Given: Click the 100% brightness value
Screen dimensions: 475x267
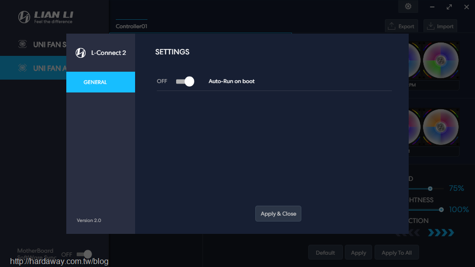Looking at the screenshot, I should tap(459, 210).
